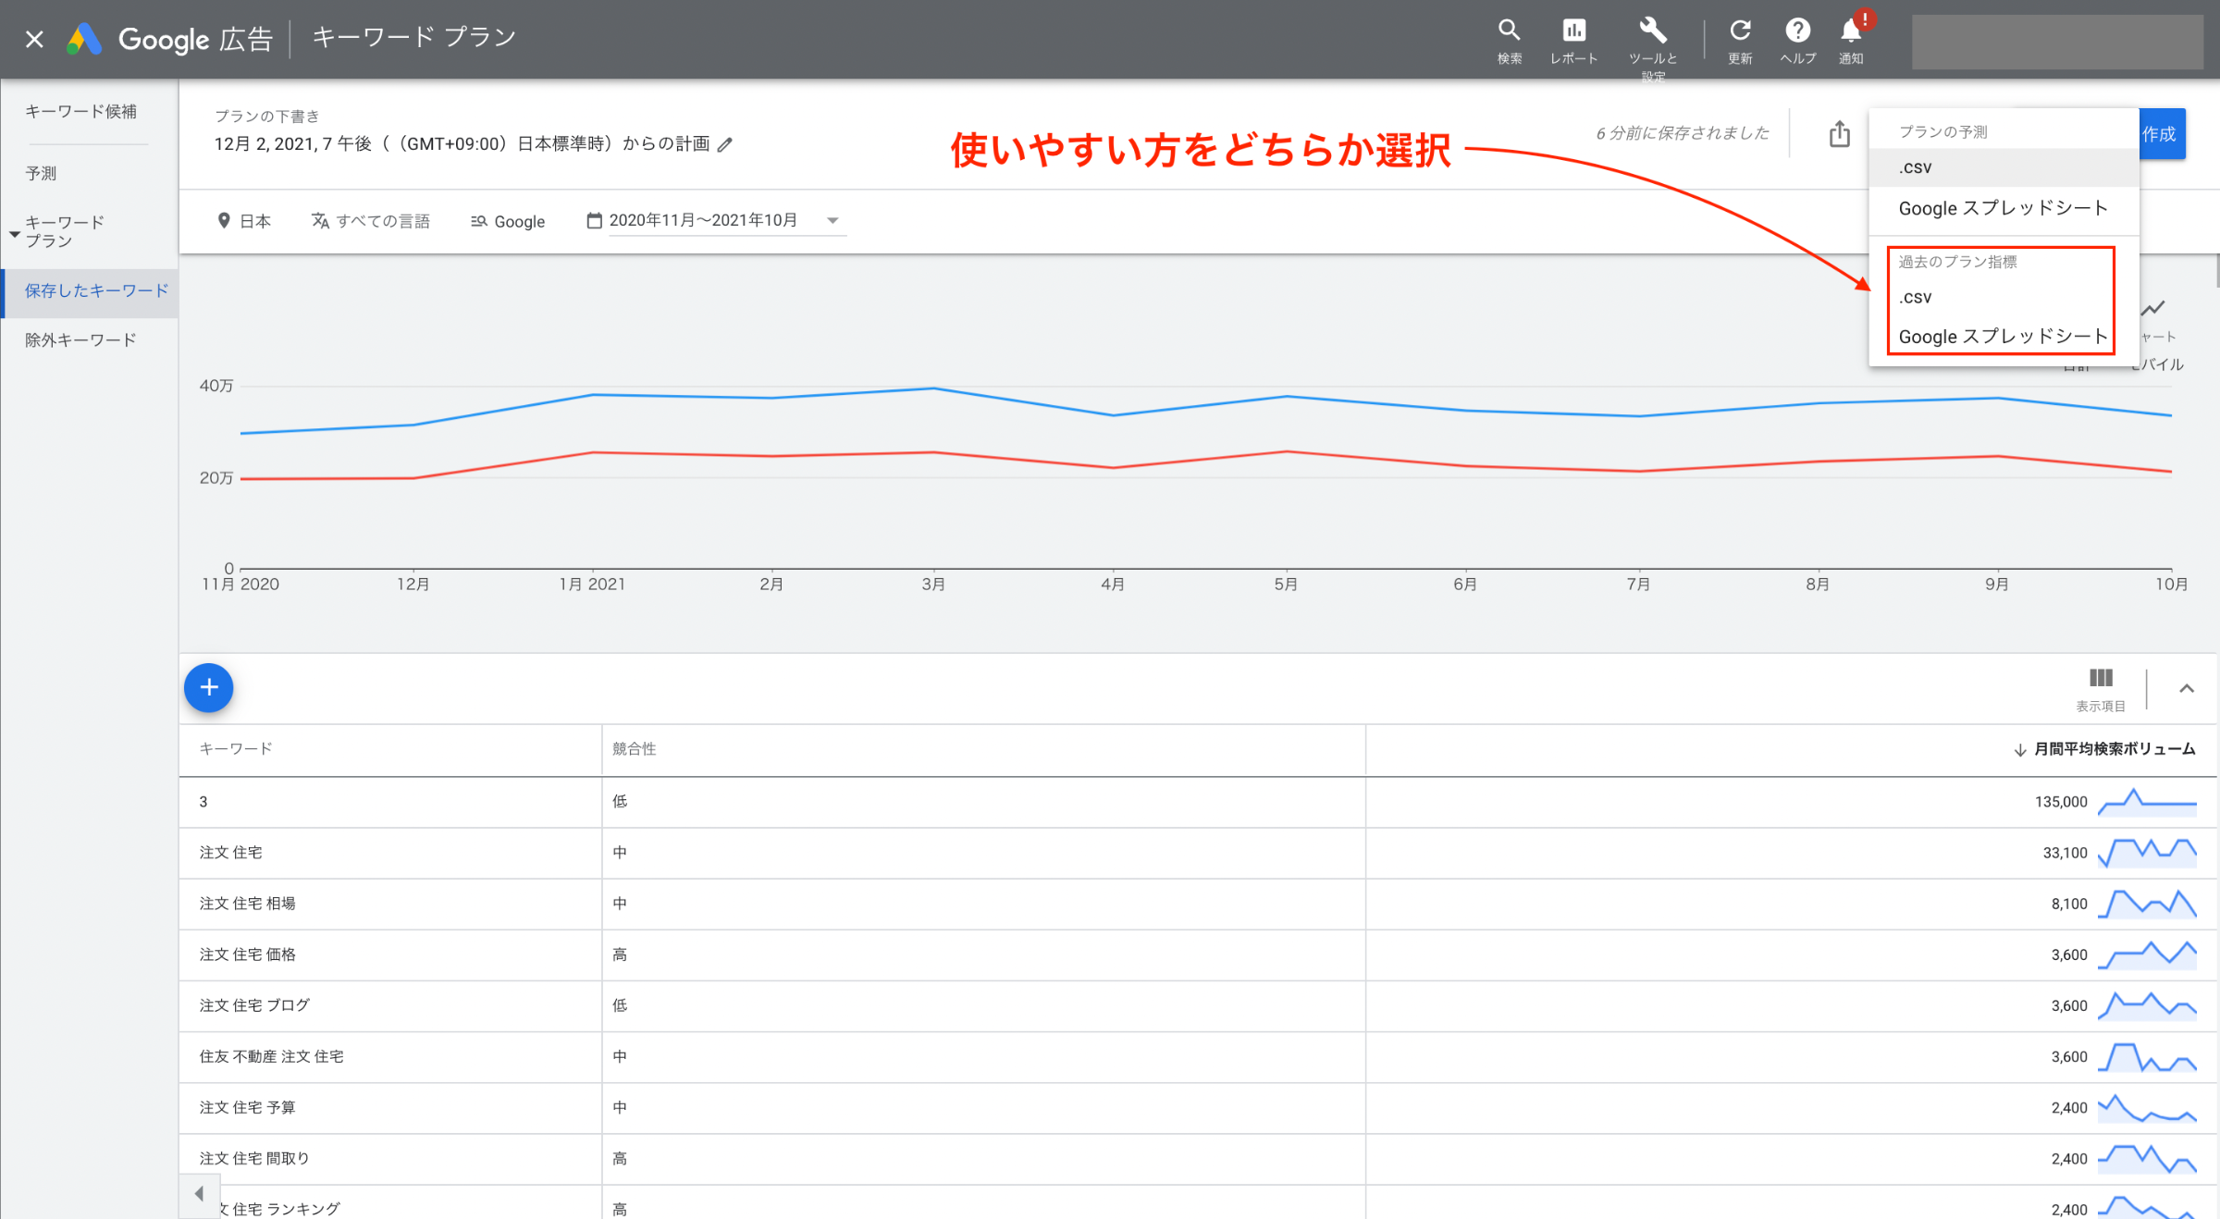Click the keyword 注文 住宅 相場
The image size is (2220, 1219).
(x=248, y=904)
